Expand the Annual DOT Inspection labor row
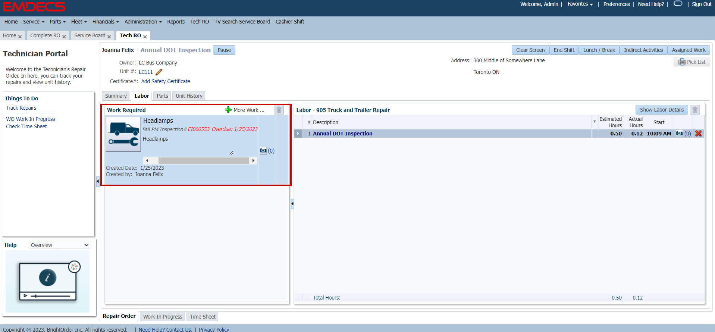 [298, 134]
